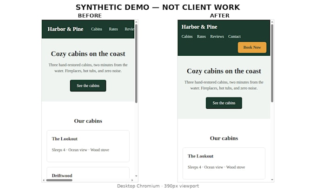Click scroll-up arrow in BEFORE view

pos(136,22)
